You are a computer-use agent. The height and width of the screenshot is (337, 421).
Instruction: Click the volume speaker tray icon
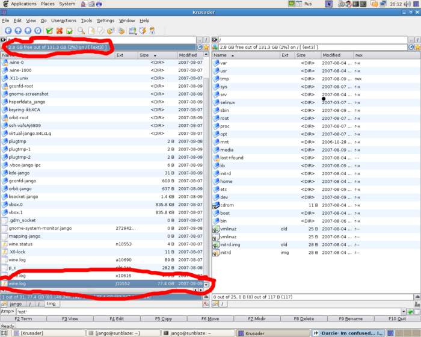408,4
